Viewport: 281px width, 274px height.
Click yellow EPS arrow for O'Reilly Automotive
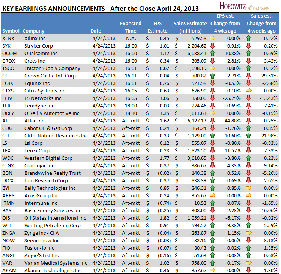pyautogui.click(x=213, y=113)
